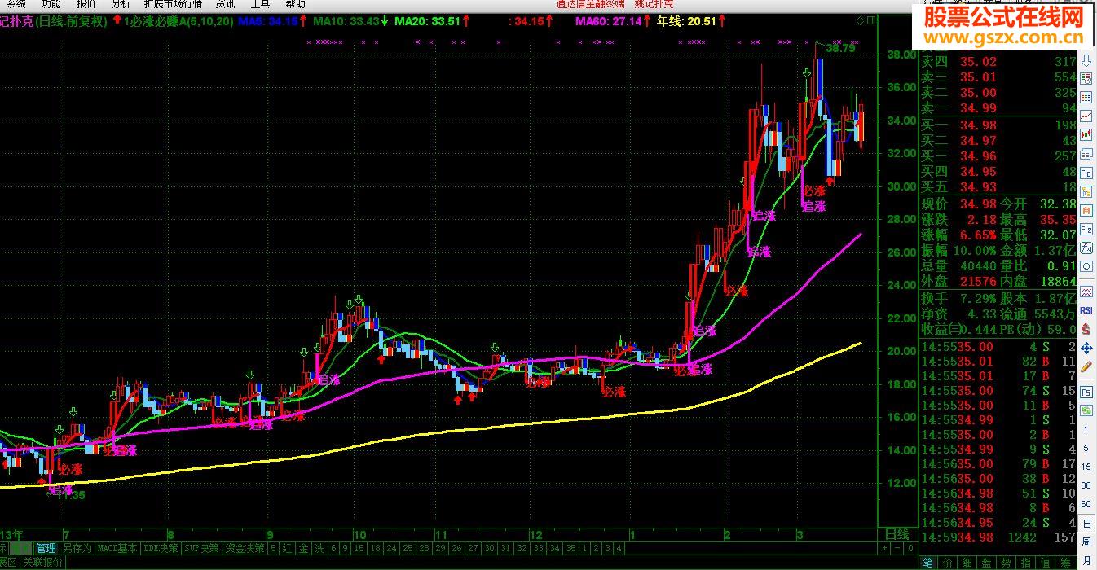Select the 洗 tab at the bottom
The image size is (1097, 570).
click(320, 549)
